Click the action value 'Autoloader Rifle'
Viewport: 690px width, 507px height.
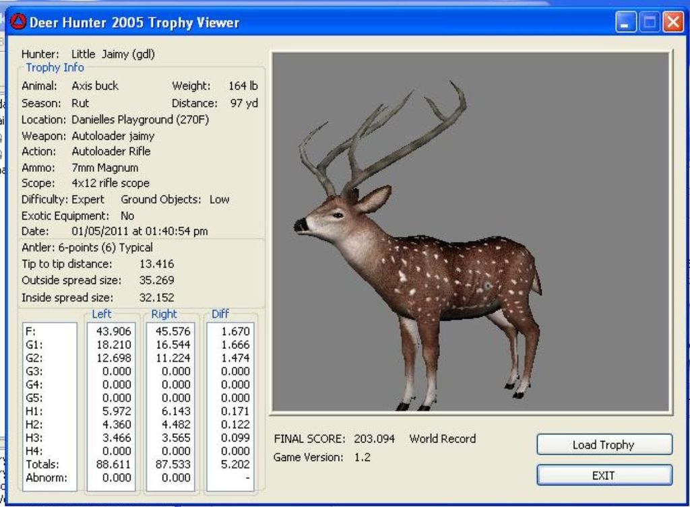point(111,151)
